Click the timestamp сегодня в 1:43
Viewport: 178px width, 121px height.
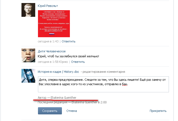click(x=48, y=41)
